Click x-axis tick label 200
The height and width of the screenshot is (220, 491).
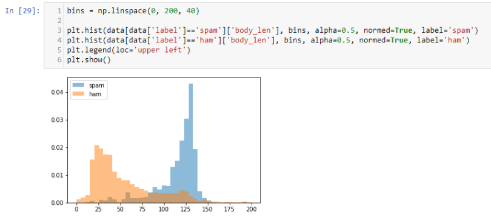pyautogui.click(x=251, y=210)
